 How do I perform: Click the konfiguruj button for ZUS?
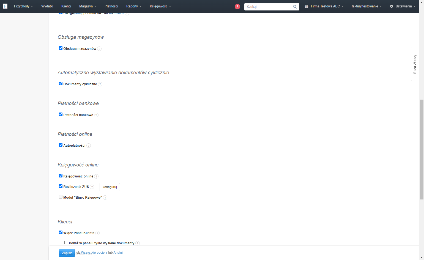(110, 187)
